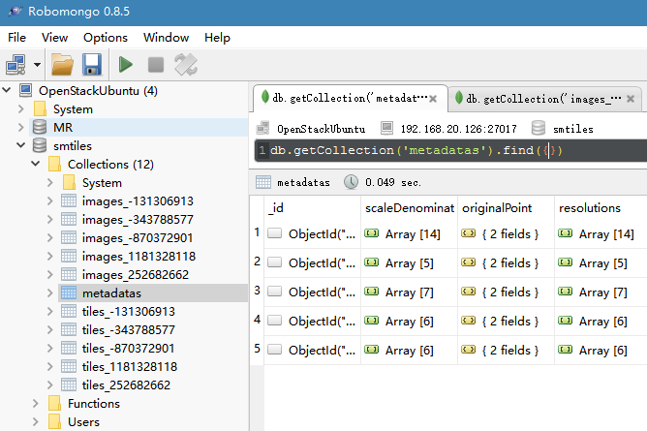Viewport: 647px width, 431px height.
Task: Run the query with the green play button
Action: point(126,65)
